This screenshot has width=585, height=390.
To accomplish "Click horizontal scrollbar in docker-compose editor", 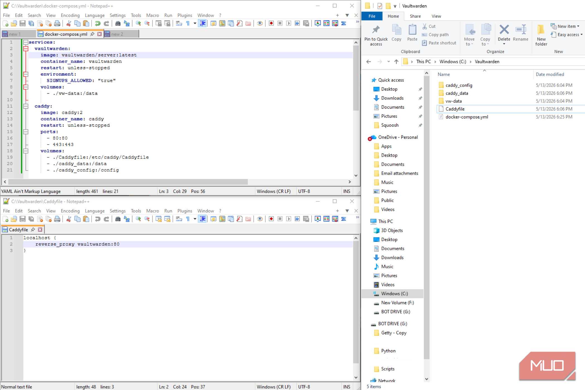I will (128, 182).
